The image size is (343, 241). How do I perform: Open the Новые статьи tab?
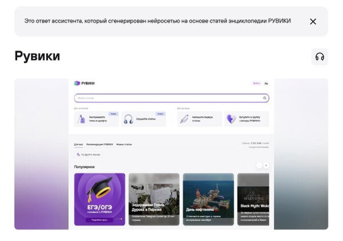124,144
